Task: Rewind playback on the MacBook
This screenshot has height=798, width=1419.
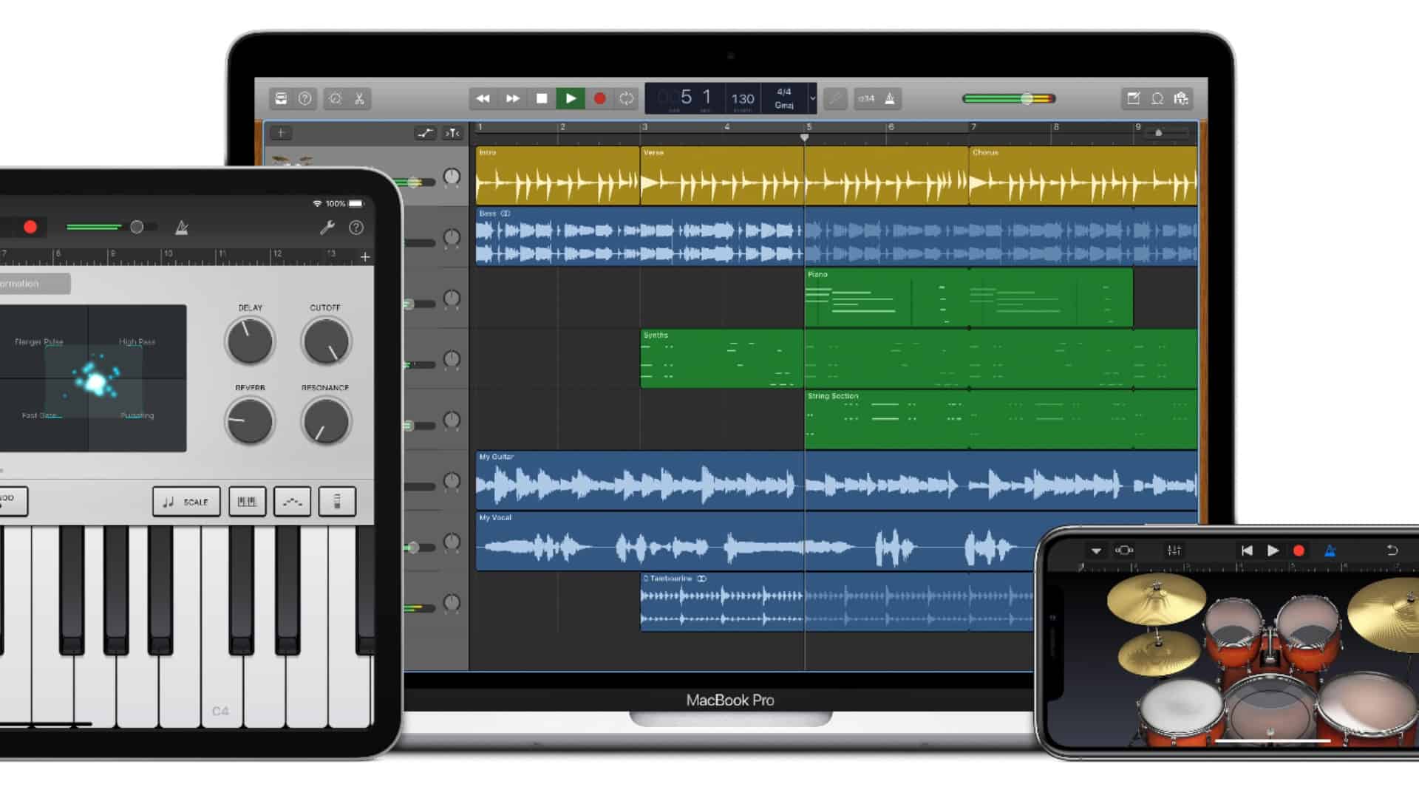Action: click(x=483, y=98)
